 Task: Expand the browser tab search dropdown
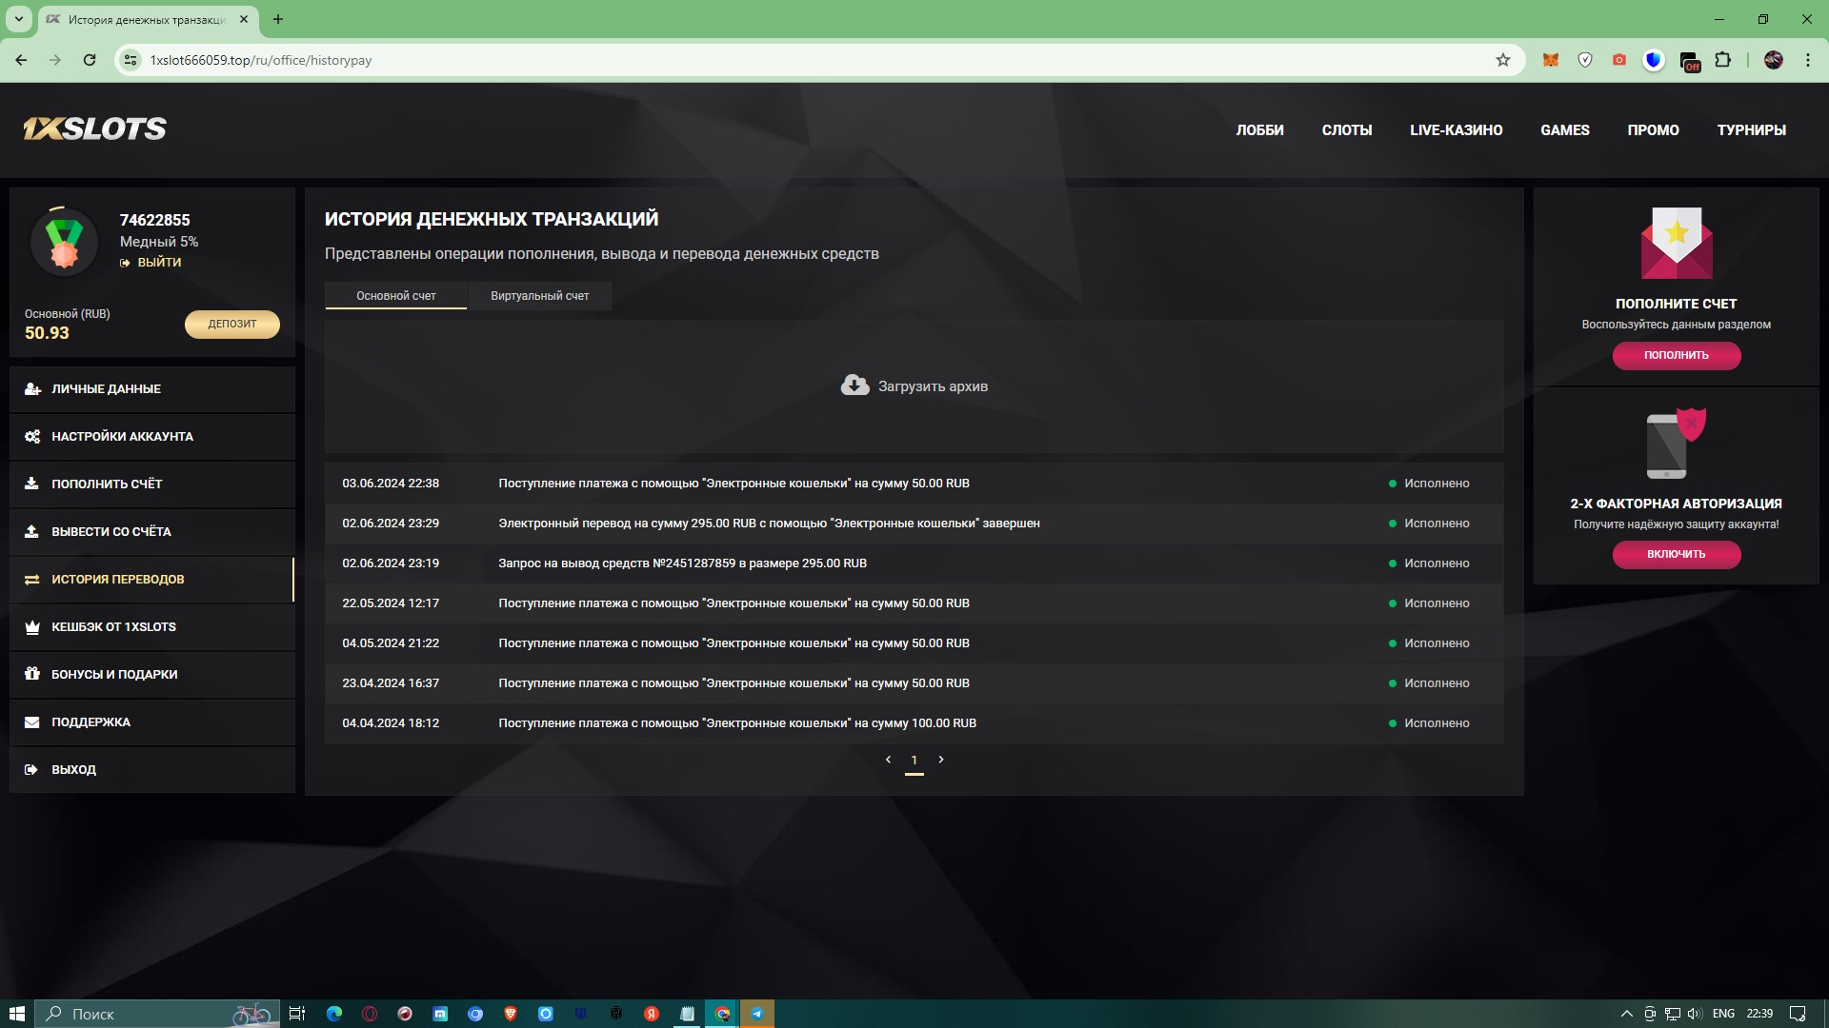click(x=18, y=19)
